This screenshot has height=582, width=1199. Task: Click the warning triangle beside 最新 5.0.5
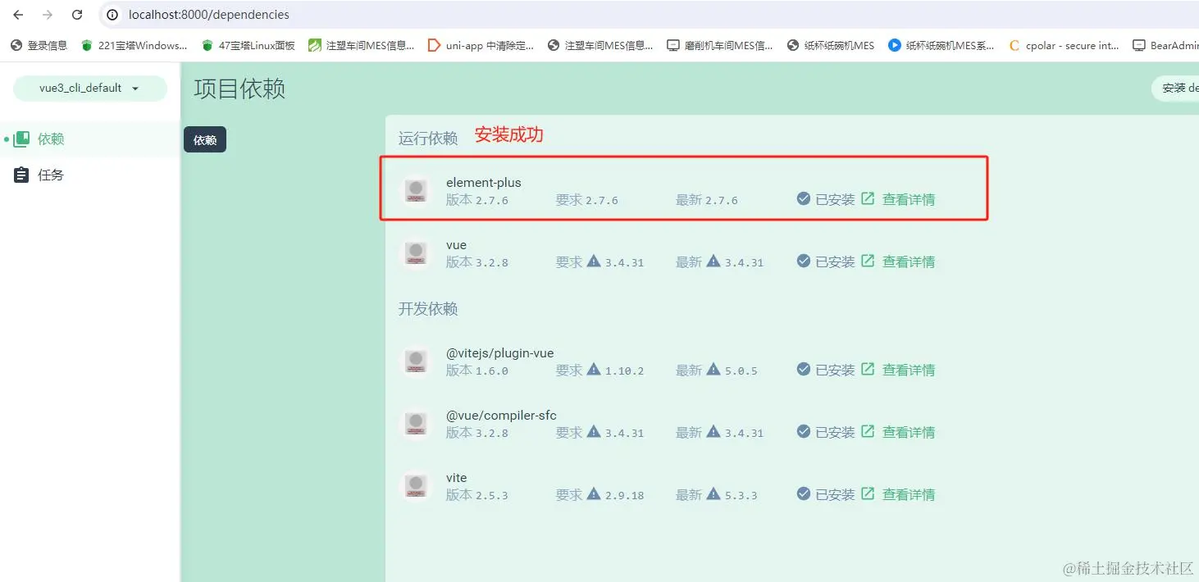click(x=713, y=369)
